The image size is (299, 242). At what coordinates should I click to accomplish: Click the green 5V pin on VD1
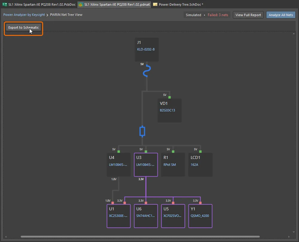pos(169,97)
